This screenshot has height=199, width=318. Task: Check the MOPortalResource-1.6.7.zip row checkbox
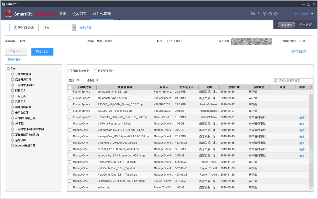70,124
